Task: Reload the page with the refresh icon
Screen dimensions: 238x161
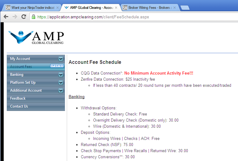Action: coord(24,17)
